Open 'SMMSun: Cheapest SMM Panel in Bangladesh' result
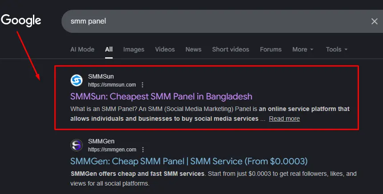 pos(161,96)
